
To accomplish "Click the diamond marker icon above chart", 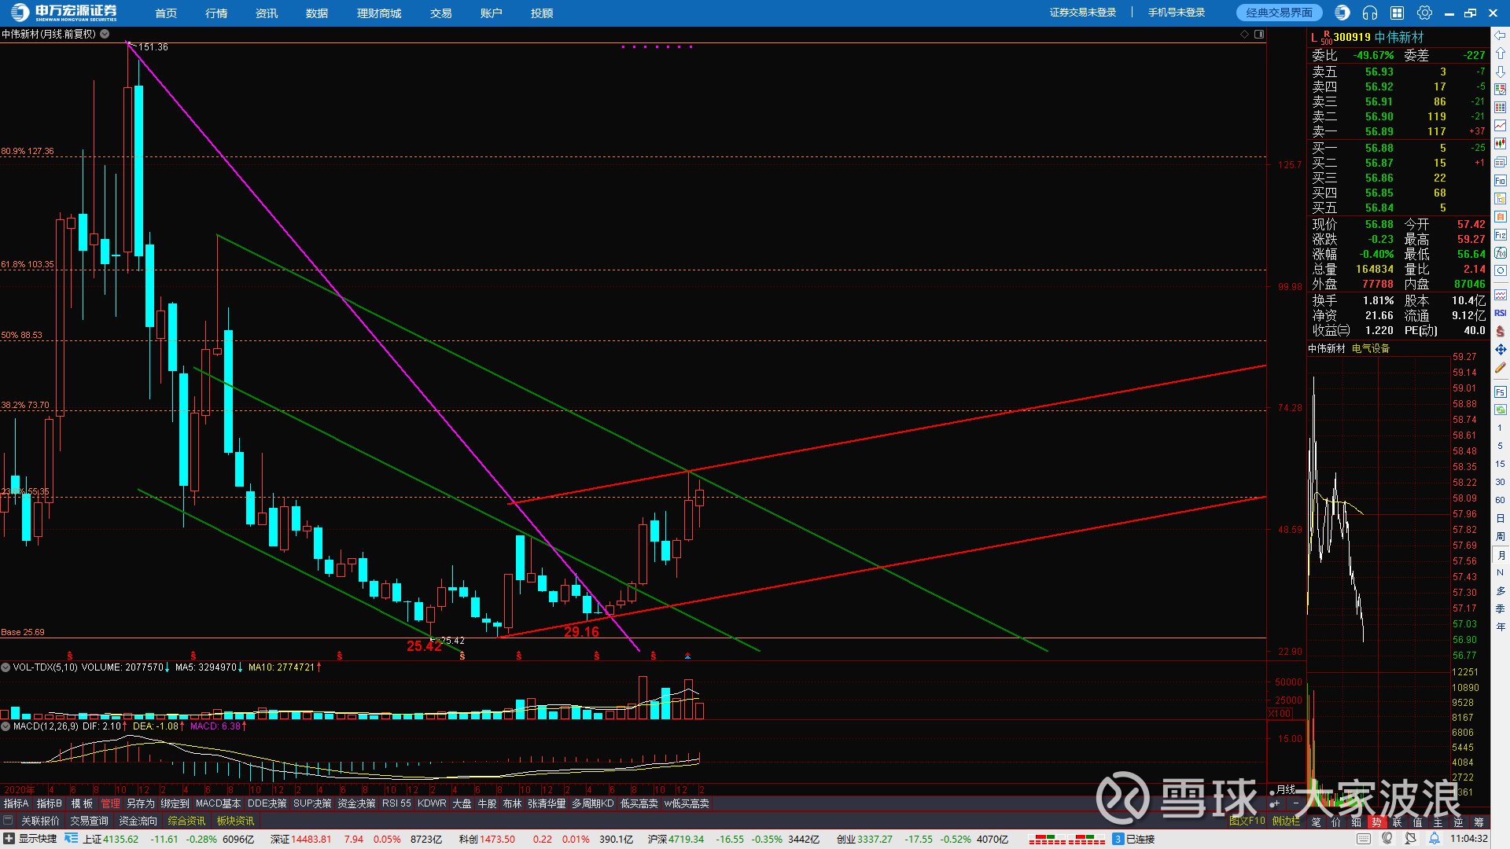I will point(1244,35).
